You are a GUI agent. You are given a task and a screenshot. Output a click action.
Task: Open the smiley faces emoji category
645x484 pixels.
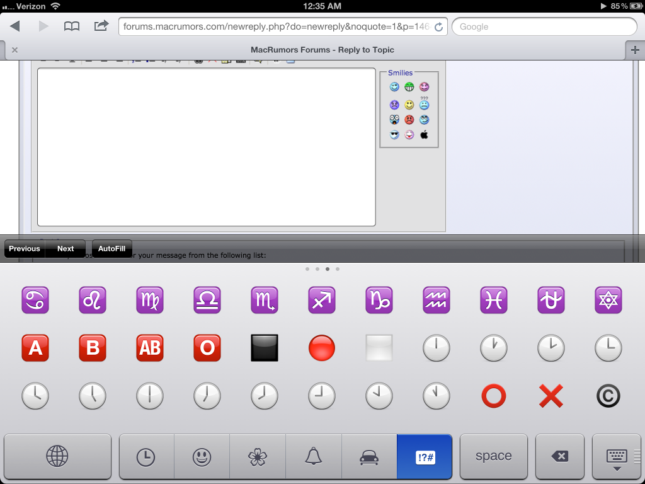202,456
